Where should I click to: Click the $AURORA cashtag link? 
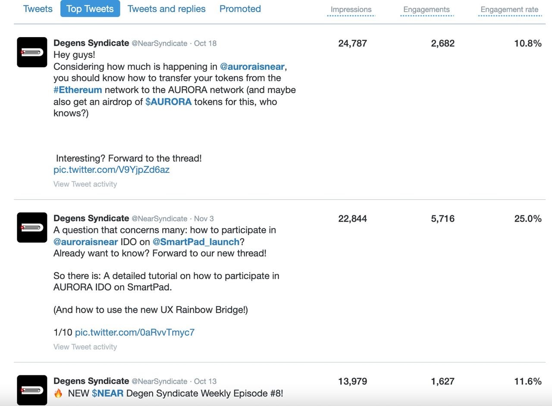168,102
